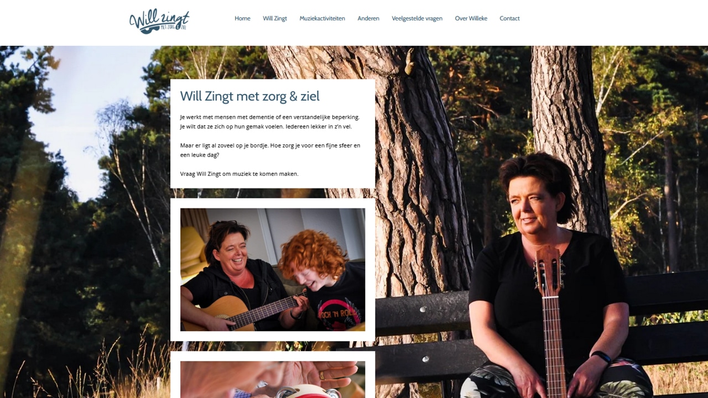Click the white intro text card
This screenshot has height=398, width=708.
pos(273,134)
